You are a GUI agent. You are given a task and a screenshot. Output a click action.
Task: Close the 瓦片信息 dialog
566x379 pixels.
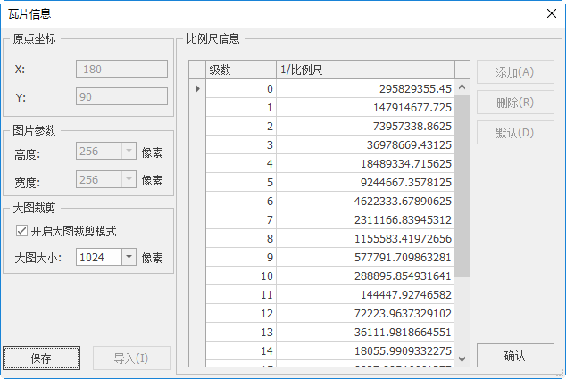pyautogui.click(x=550, y=13)
